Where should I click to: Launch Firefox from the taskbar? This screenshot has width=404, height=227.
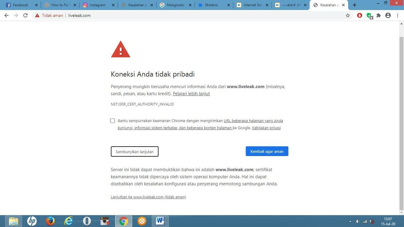pyautogui.click(x=50, y=221)
